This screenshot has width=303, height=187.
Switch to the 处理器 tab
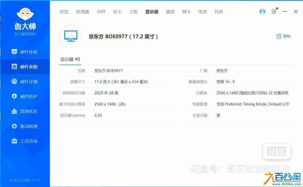click(83, 12)
